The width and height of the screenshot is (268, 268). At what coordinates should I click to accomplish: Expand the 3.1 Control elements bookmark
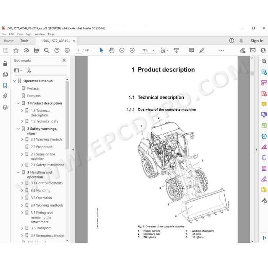coord(22,183)
